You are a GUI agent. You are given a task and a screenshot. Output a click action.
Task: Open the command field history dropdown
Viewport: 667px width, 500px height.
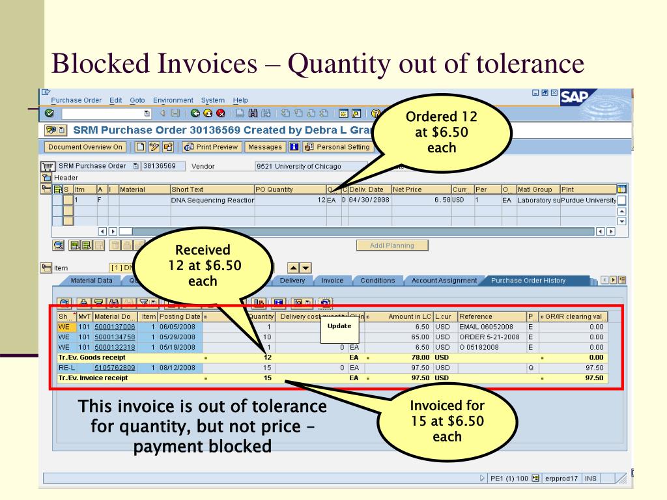(x=147, y=113)
